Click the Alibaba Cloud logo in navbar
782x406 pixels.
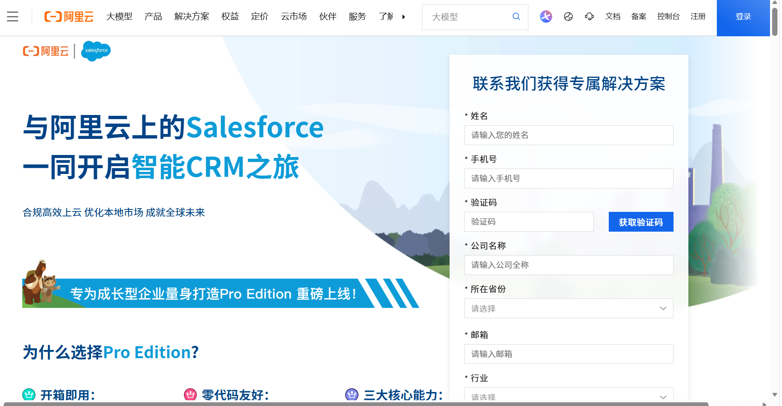[69, 16]
